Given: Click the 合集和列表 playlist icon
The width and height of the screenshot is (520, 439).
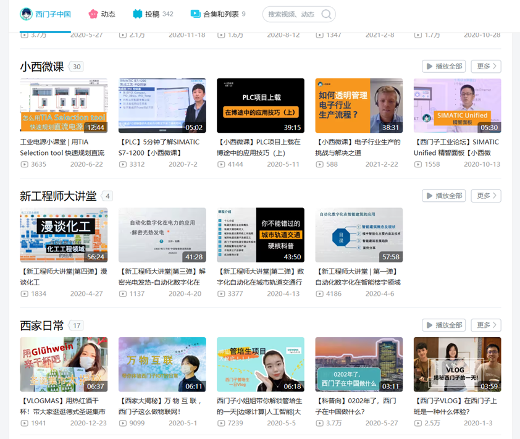Looking at the screenshot, I should coord(195,14).
